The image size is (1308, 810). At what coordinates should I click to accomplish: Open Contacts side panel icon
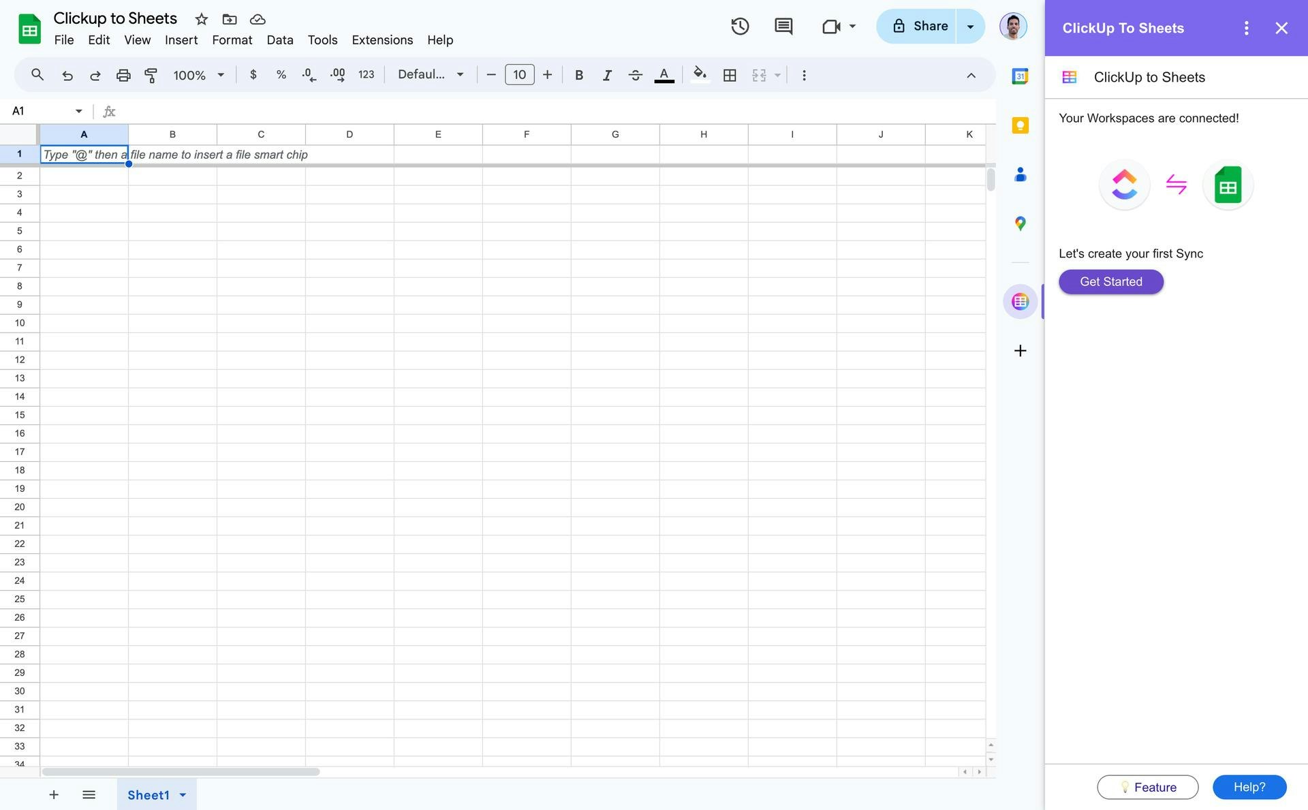point(1020,174)
